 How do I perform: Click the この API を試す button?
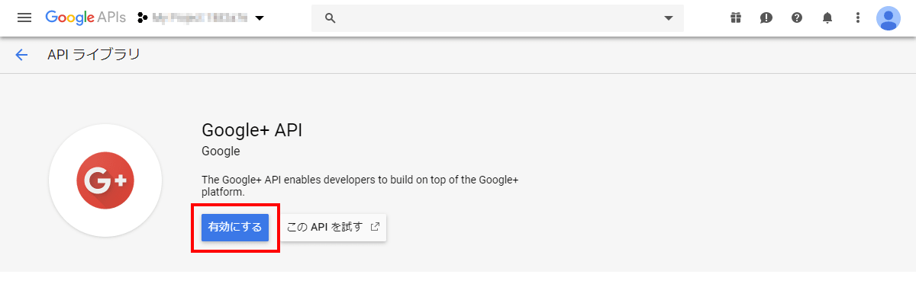(x=333, y=227)
